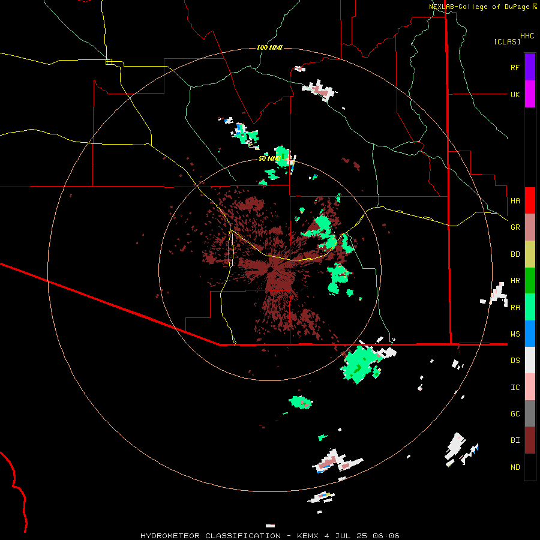Screen dimensions: 540x540
Task: Click the IC legend label
Action: click(x=515, y=388)
